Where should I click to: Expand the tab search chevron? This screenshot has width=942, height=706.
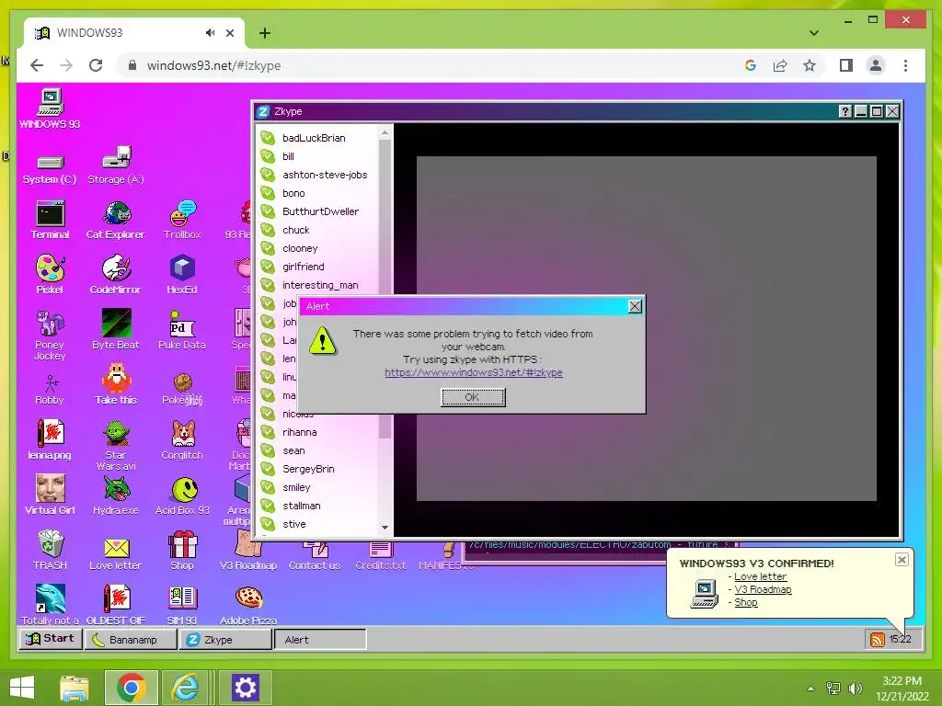[813, 33]
